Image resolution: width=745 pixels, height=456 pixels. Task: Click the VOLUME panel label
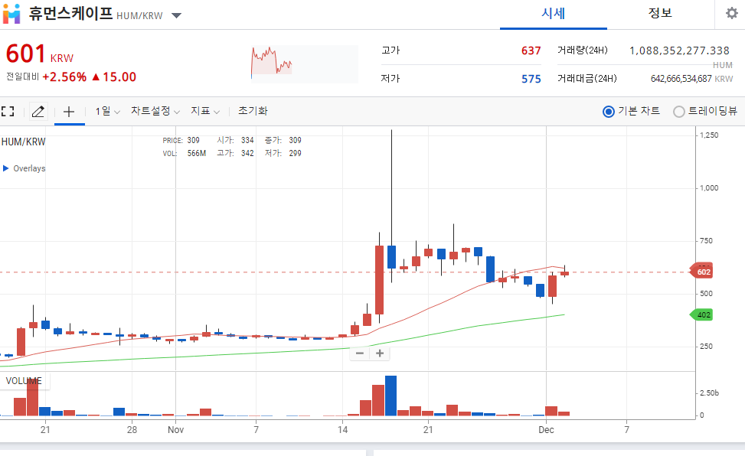[24, 381]
